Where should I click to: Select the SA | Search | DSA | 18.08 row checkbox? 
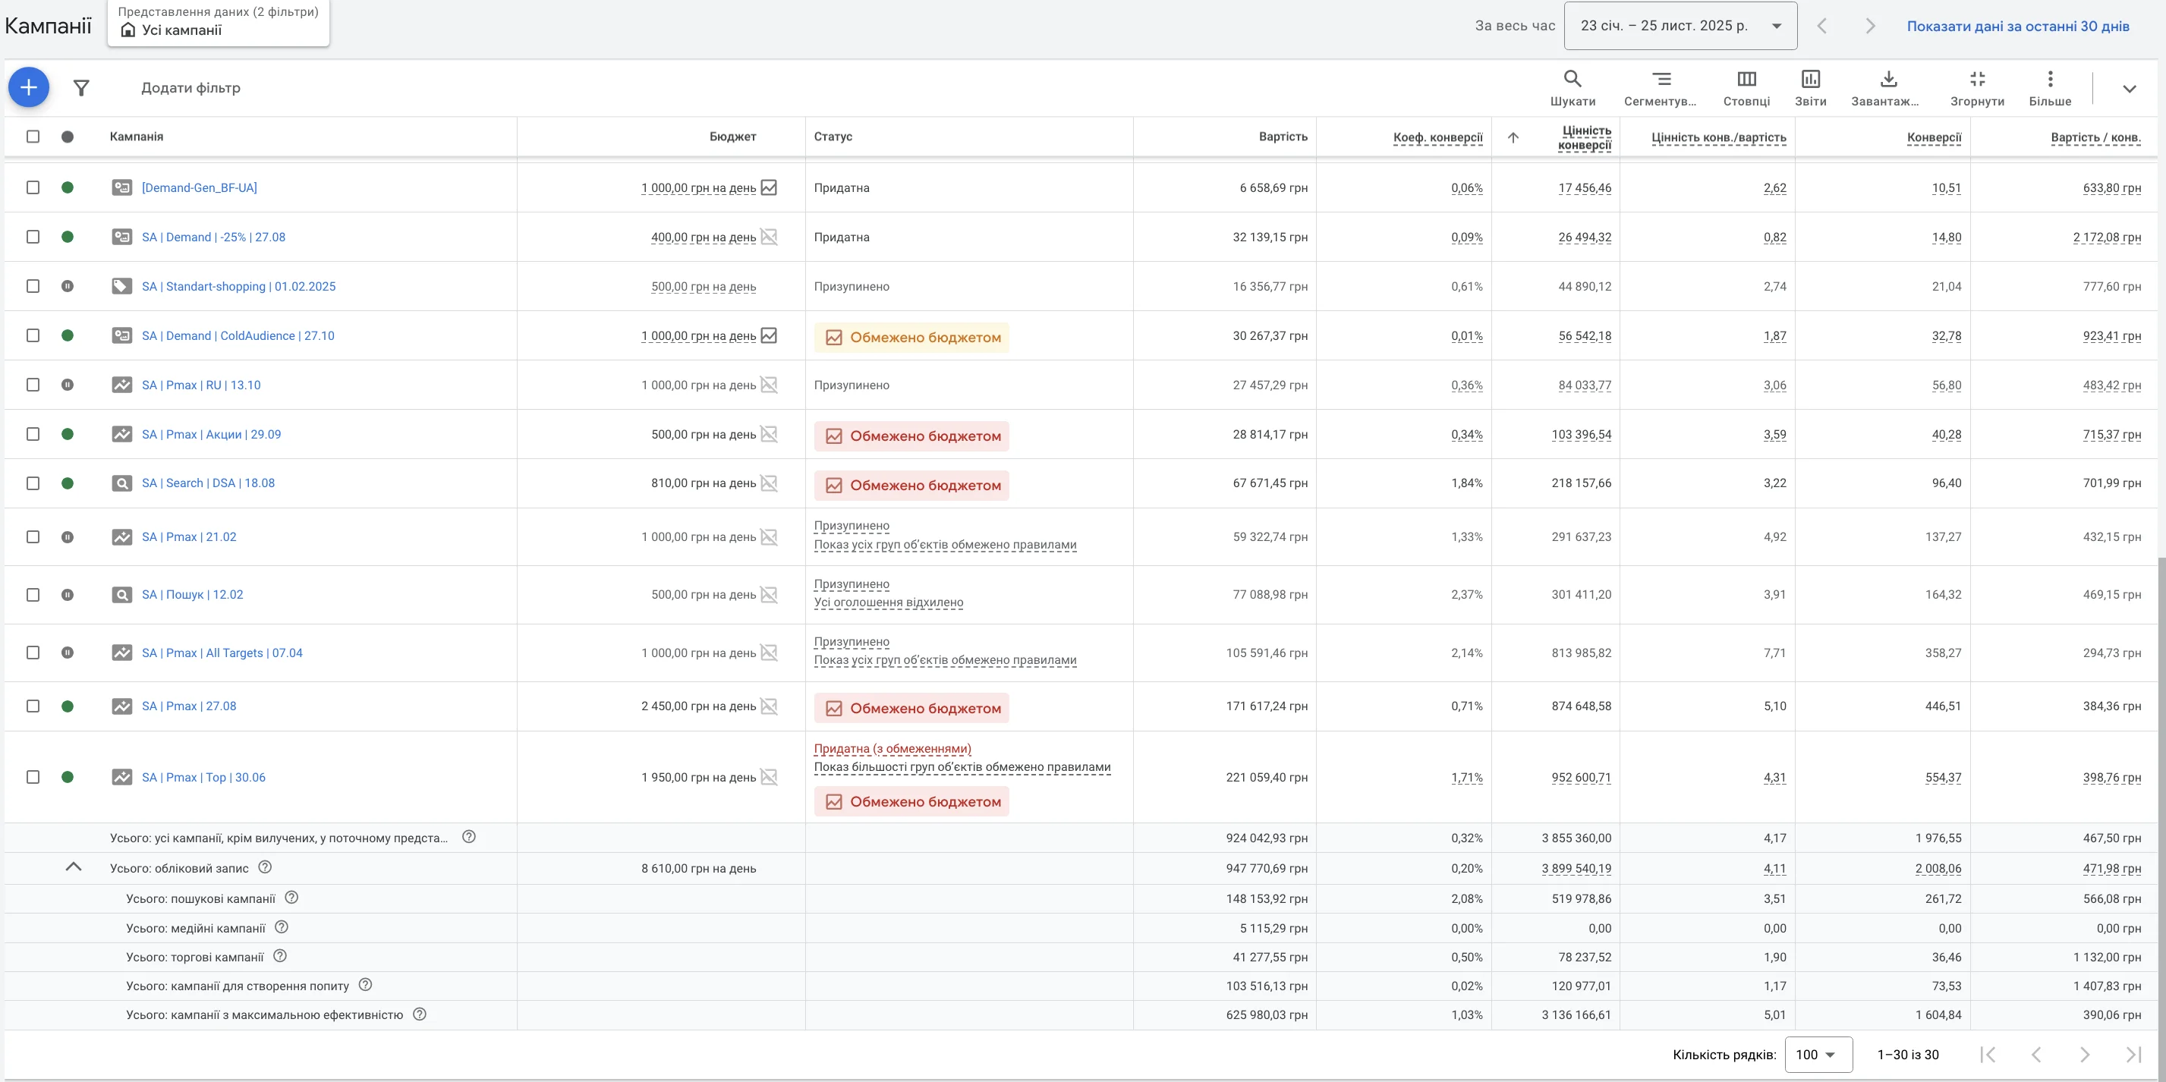pyautogui.click(x=33, y=483)
